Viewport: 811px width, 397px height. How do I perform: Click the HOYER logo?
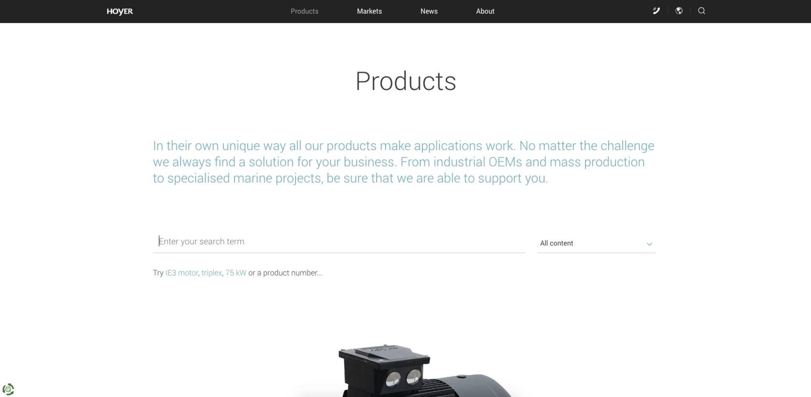tap(120, 11)
